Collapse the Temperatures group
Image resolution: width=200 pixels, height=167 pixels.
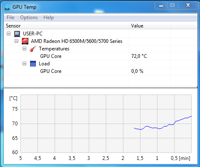click(x=24, y=49)
